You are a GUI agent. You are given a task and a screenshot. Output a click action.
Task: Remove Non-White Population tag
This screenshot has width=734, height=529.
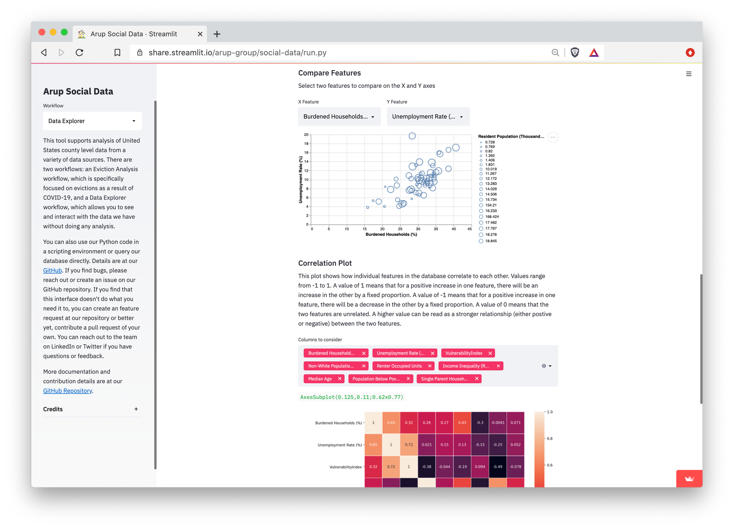[x=364, y=366]
